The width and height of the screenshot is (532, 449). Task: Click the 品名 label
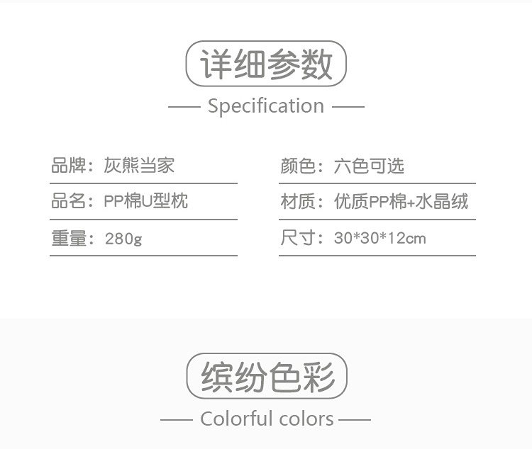[68, 202]
